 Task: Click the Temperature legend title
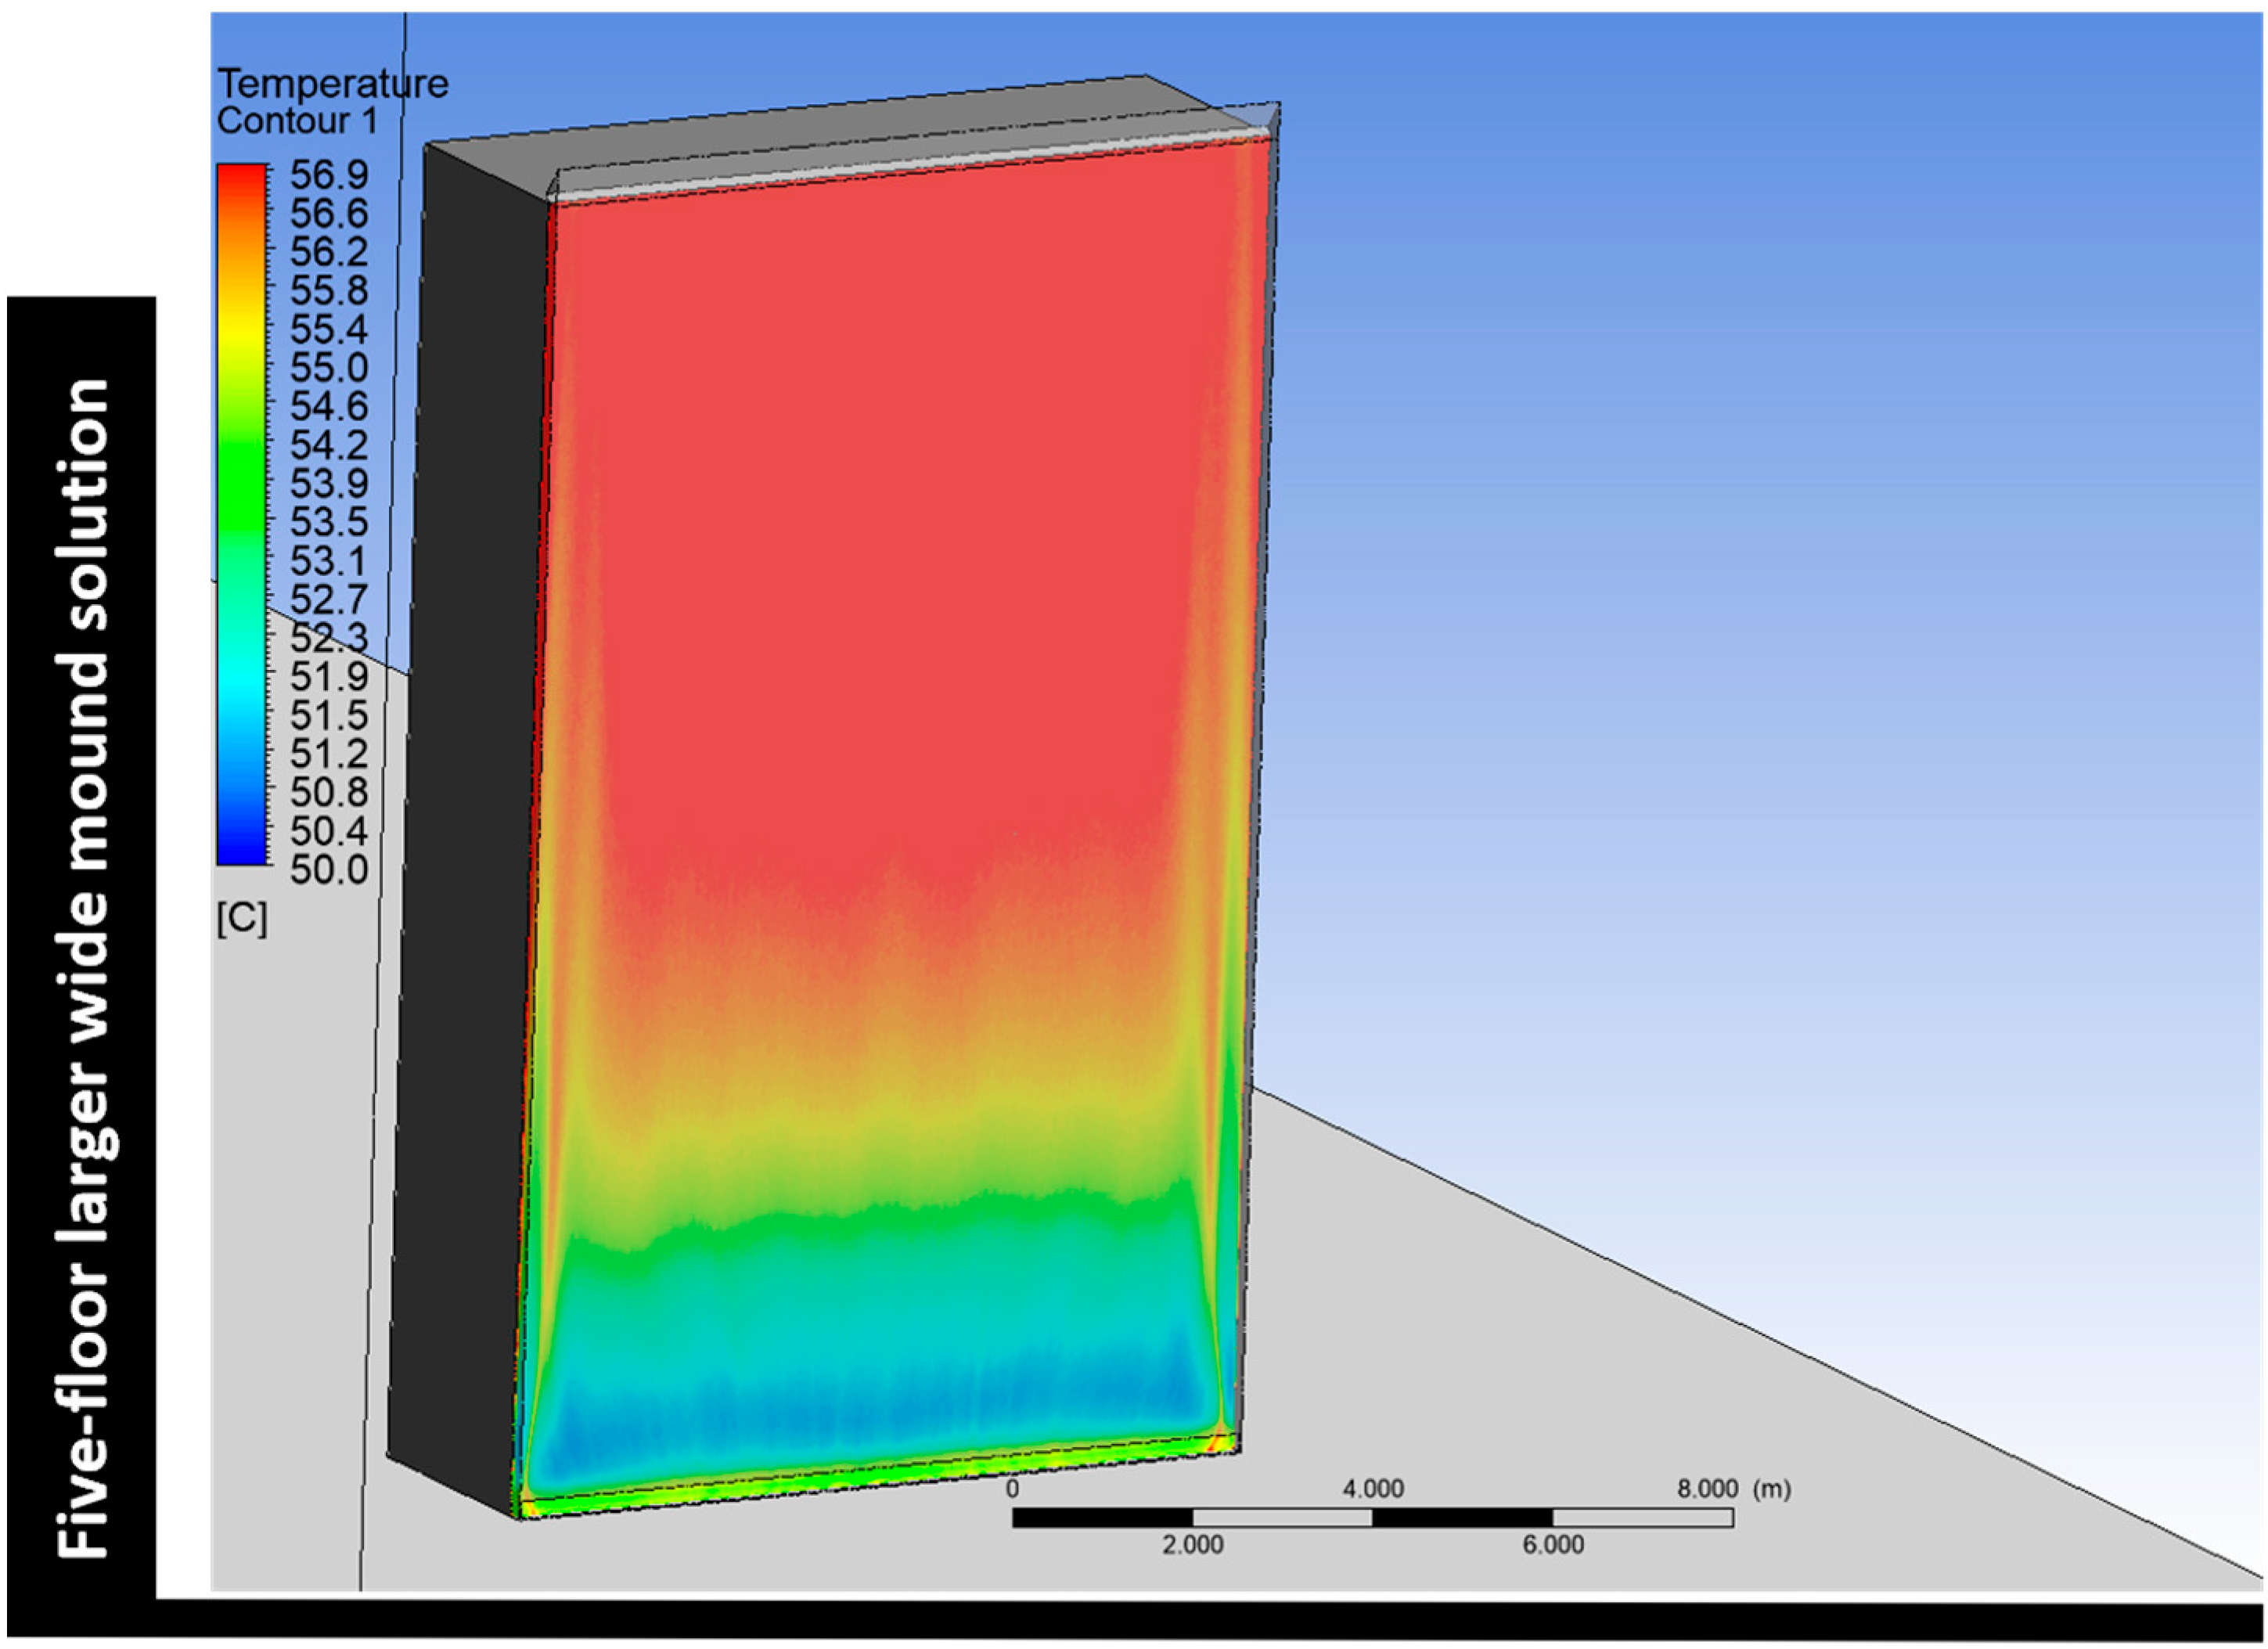(332, 84)
